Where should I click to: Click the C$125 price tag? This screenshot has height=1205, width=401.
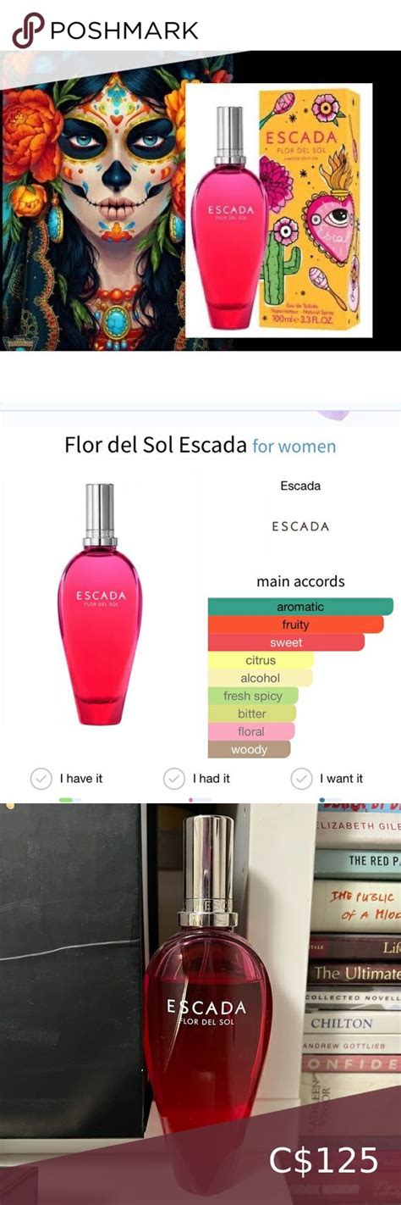click(x=324, y=1160)
